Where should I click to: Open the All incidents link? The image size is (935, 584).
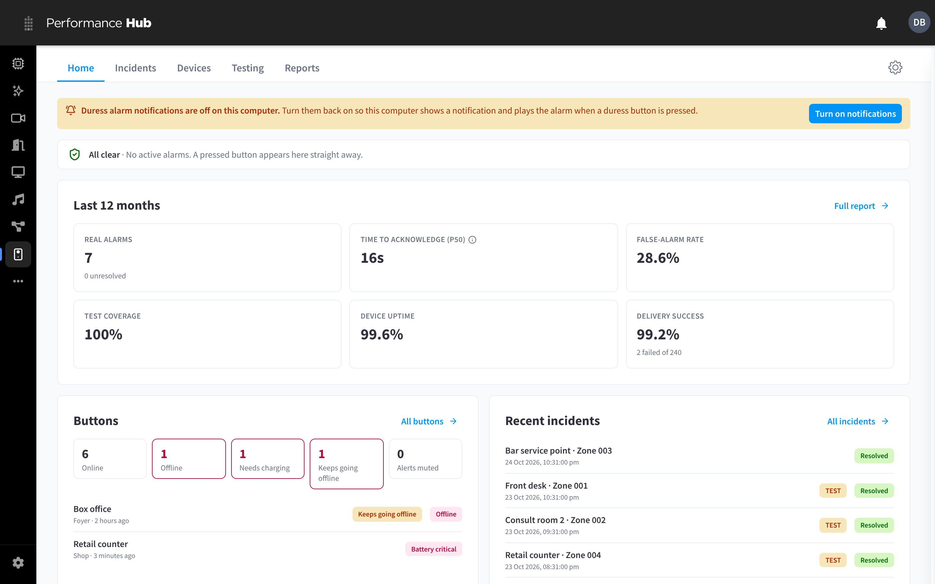coord(858,421)
